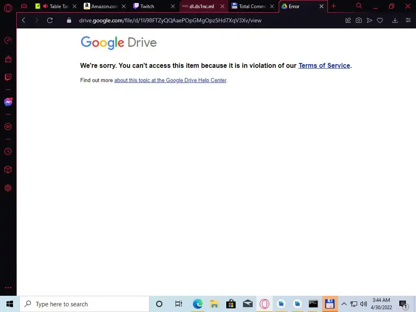Launch Microsoft Edge from taskbar
The width and height of the screenshot is (416, 312).
[x=198, y=304]
